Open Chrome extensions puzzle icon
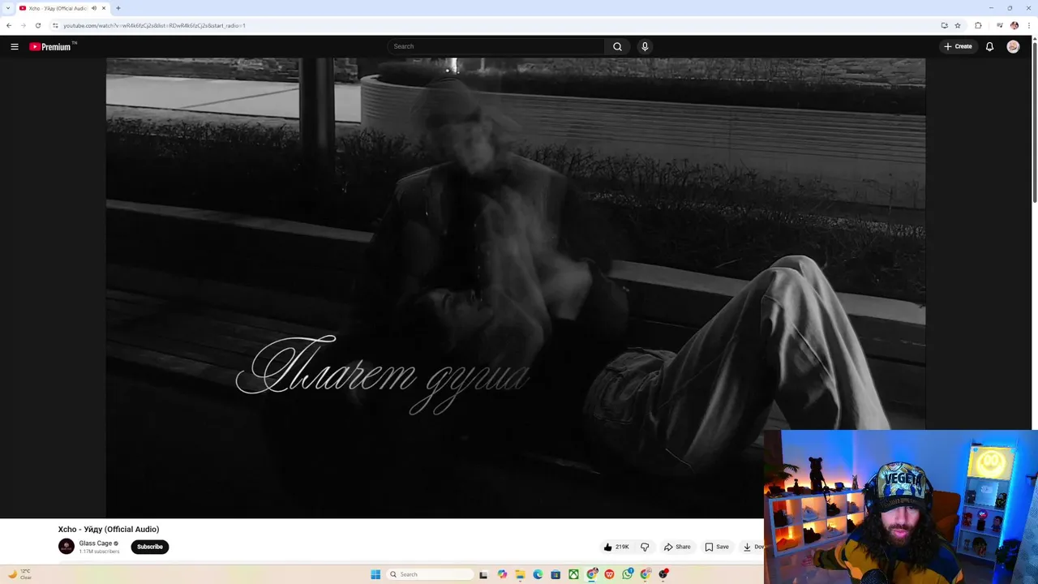The image size is (1038, 584). (x=978, y=25)
